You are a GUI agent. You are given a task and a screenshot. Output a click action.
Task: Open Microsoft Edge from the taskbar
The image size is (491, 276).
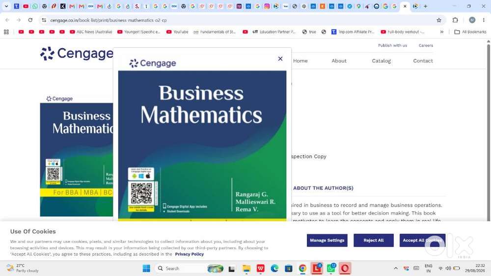[x=274, y=269]
